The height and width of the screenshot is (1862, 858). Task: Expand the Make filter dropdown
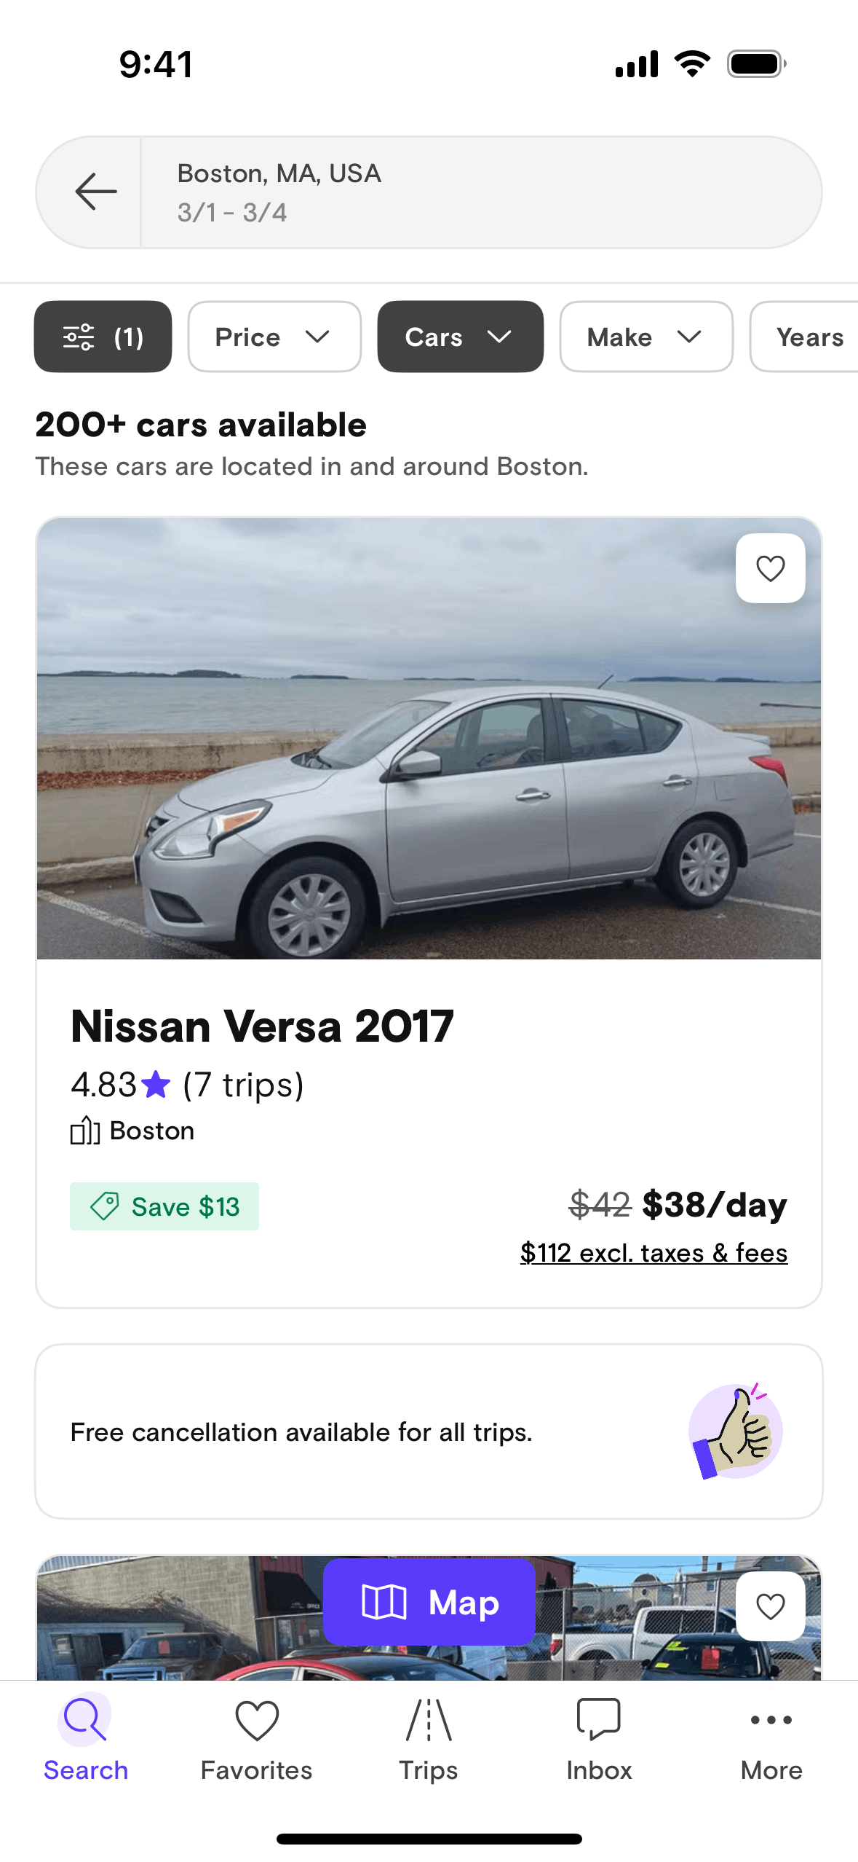[646, 337]
